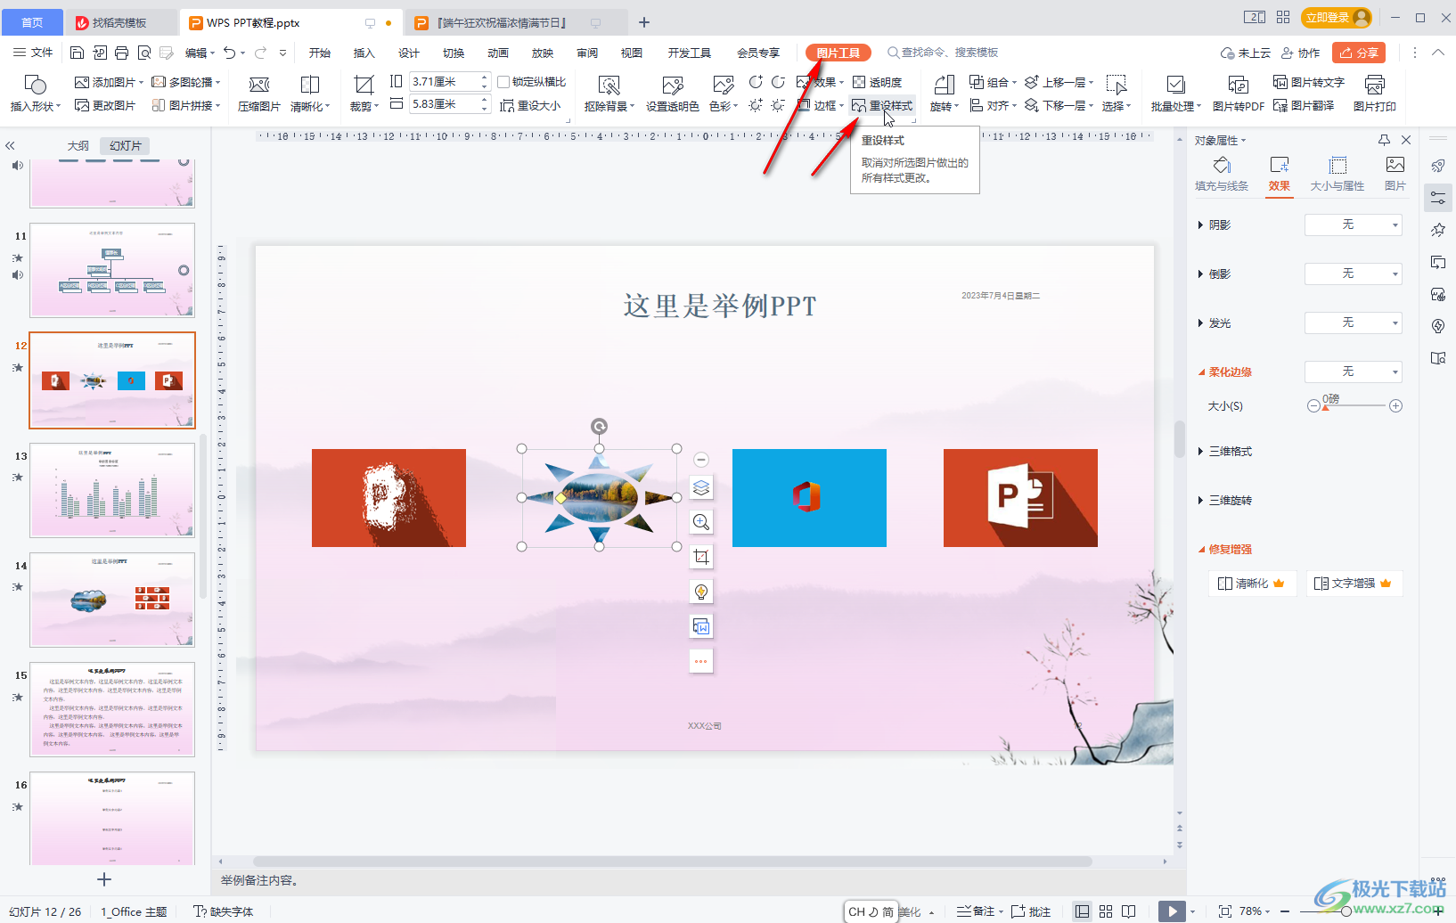Click the three-dots more icon beside image
The image size is (1456, 923).
701,661
